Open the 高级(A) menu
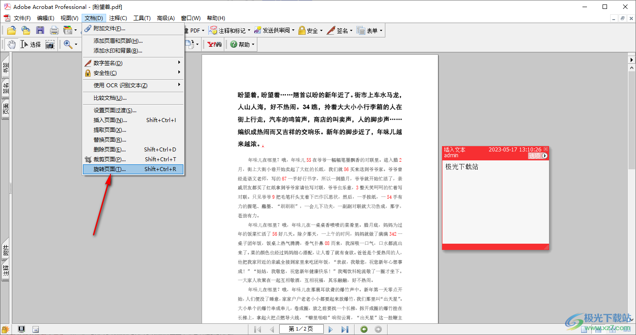The image size is (636, 335). [x=165, y=18]
